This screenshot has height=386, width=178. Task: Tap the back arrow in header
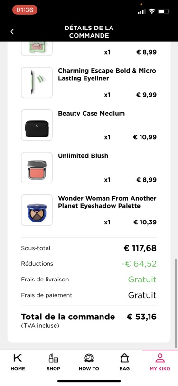point(12,32)
